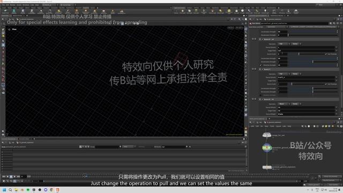The height and width of the screenshot is (193, 343).
Task: Open Windows taskbar Search
Action: pyautogui.click(x=10, y=190)
